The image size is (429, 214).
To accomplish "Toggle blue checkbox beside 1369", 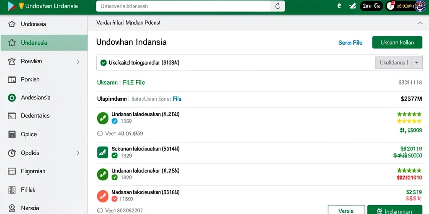I will tap(115, 121).
